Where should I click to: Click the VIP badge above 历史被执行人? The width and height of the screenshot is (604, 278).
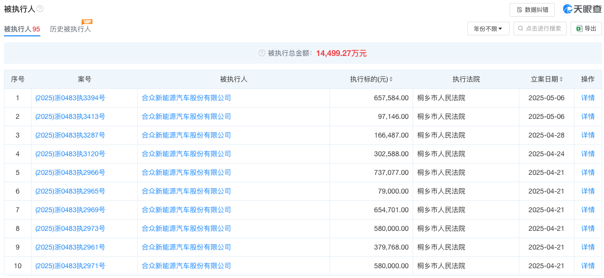click(87, 22)
